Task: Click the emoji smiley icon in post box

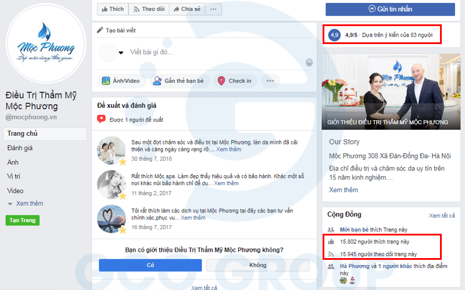Action: tap(309, 62)
